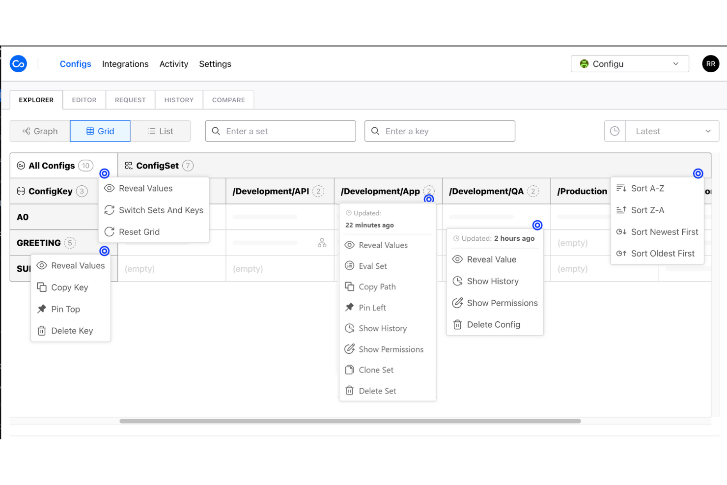Image resolution: width=727 pixels, height=485 pixels.
Task: Open the RR user avatar menu
Action: click(x=711, y=63)
